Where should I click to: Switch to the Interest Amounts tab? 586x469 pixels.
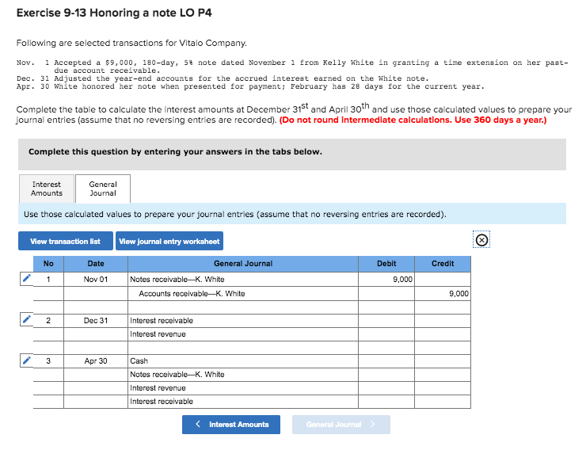tap(47, 189)
